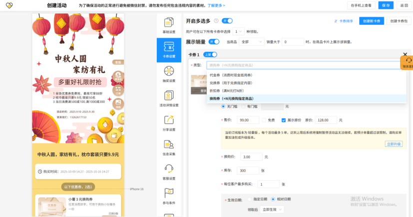The height and width of the screenshot is (217, 413).
Task: Click the 以下优惠券，2选1 pill in preview
Action: click(x=78, y=187)
